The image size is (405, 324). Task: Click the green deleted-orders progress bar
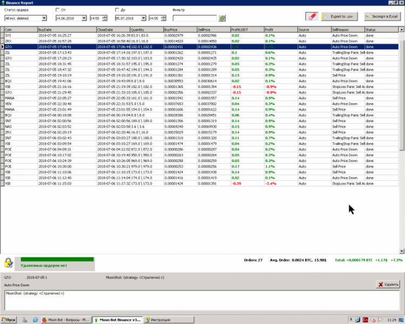[57, 259]
